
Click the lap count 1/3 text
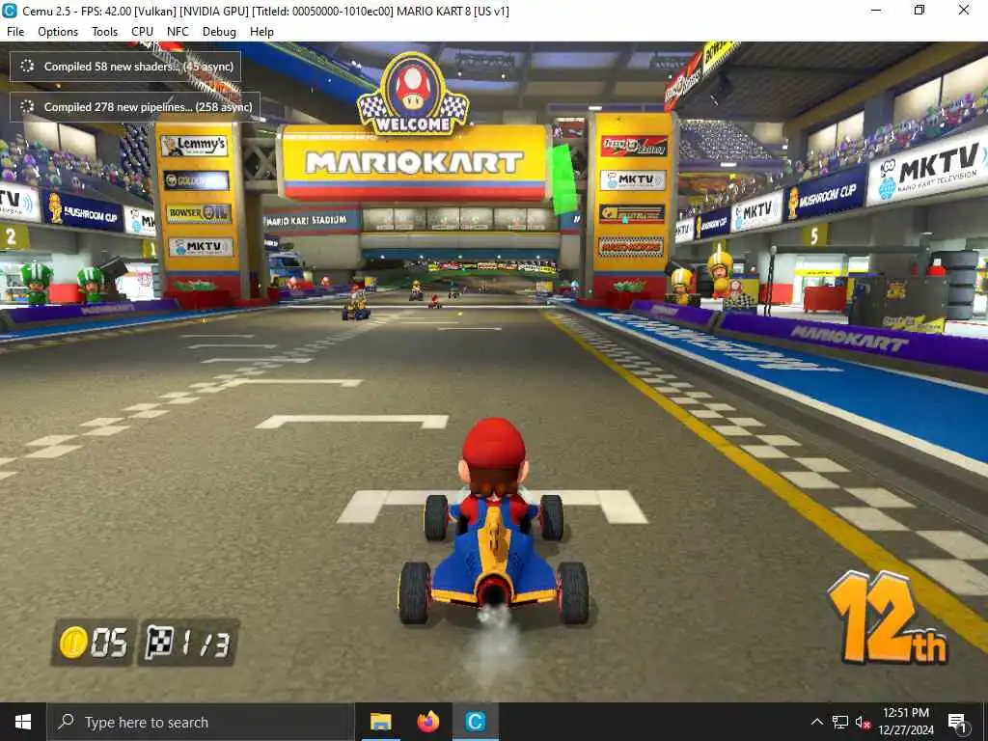click(x=205, y=644)
